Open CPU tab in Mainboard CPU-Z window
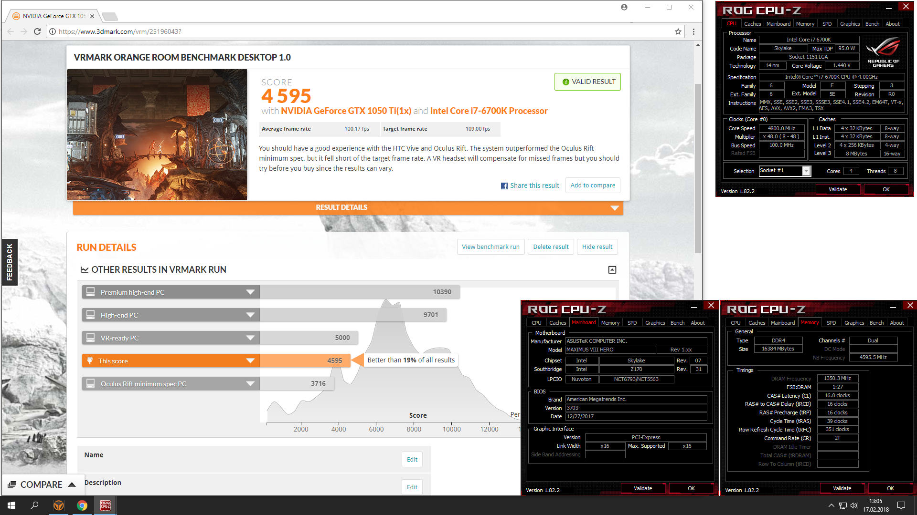This screenshot has height=515, width=917. (536, 323)
